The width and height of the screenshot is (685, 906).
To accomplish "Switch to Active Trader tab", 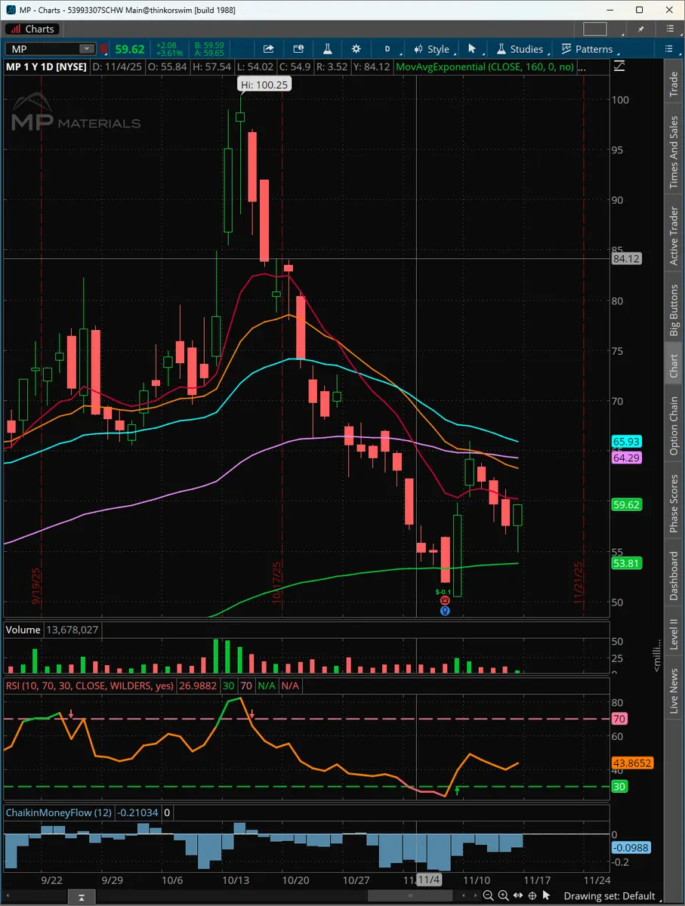I will 674,236.
